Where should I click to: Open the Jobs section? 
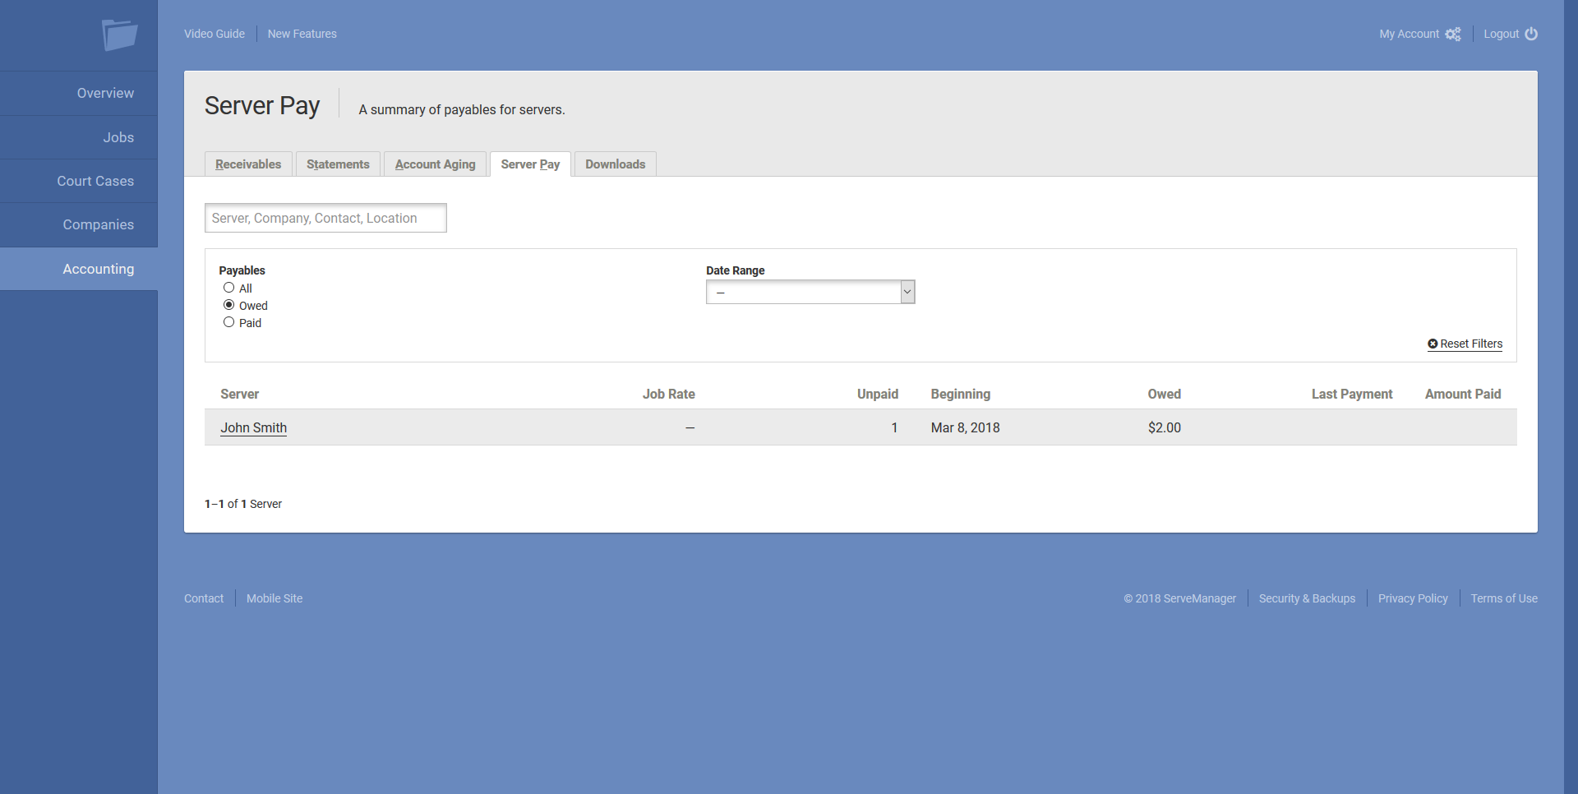(x=118, y=137)
